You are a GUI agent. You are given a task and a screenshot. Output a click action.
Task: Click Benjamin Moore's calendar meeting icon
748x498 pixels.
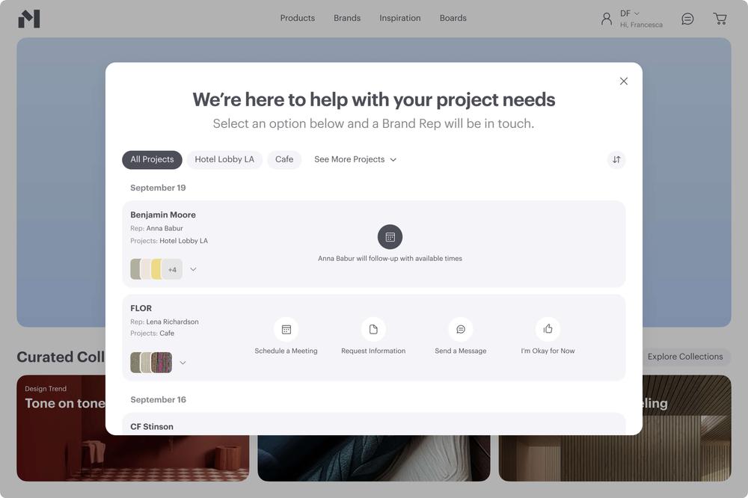[x=390, y=237]
